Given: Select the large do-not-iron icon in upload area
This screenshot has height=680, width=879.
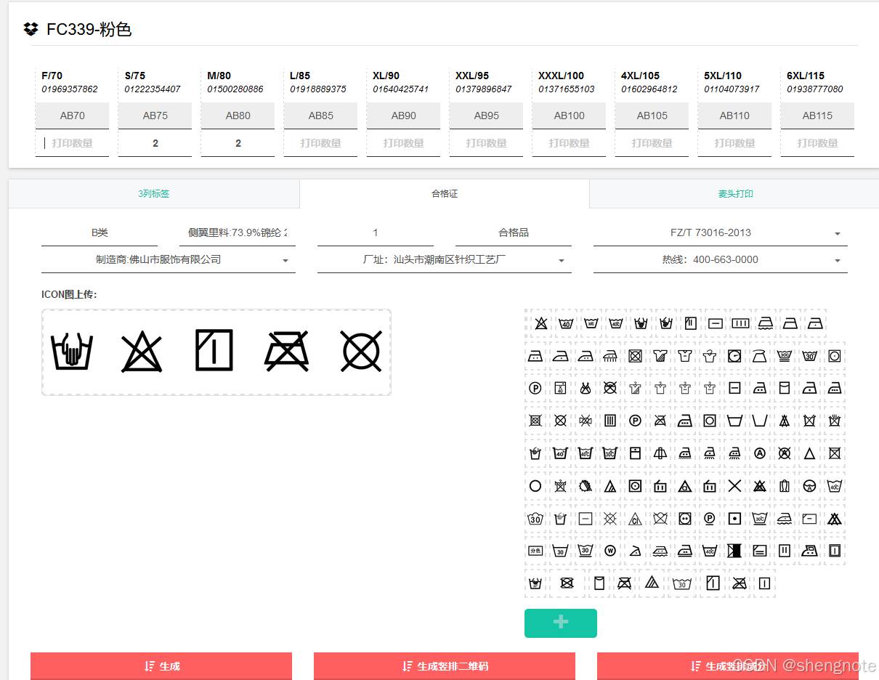Looking at the screenshot, I should coord(286,352).
